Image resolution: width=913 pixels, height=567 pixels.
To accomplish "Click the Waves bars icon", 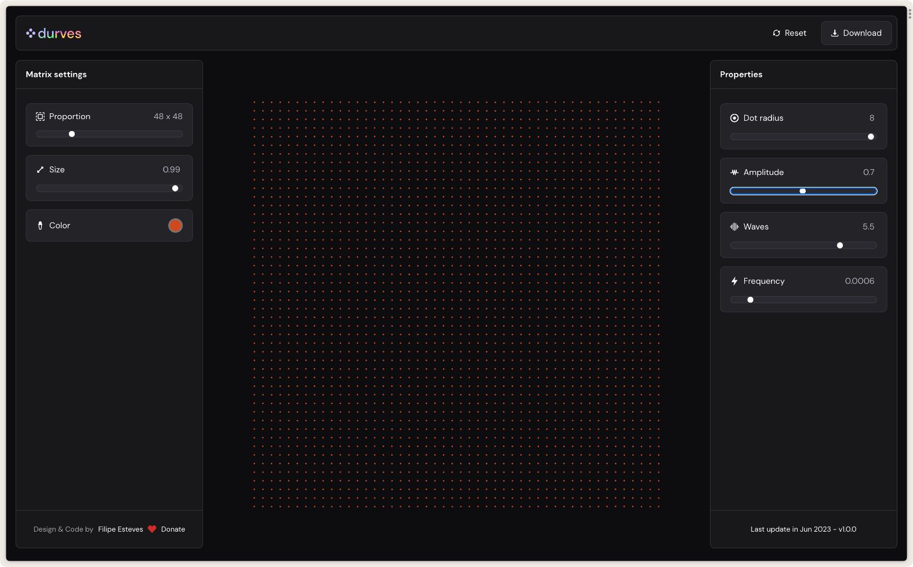I will pos(735,227).
